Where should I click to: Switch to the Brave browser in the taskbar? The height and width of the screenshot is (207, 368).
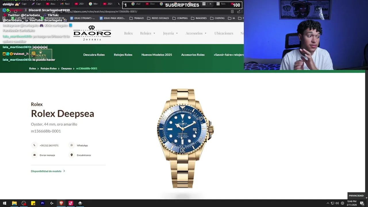point(61,203)
